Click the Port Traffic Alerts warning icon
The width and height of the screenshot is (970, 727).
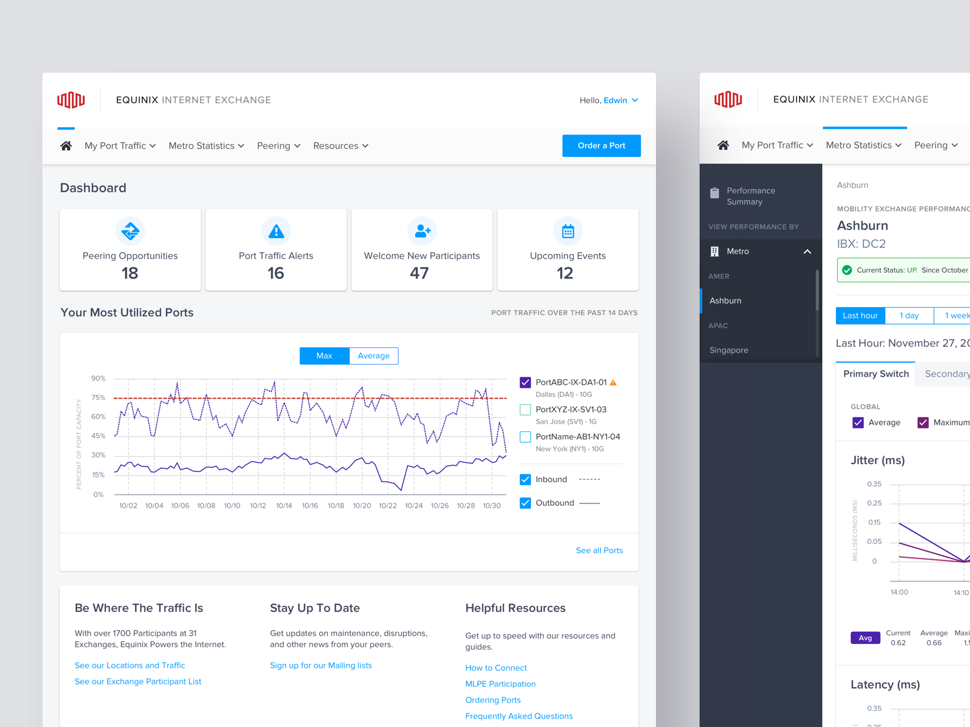click(276, 231)
